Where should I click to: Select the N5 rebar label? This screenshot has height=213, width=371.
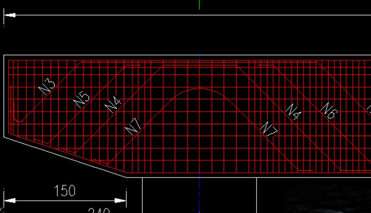pos(81,98)
